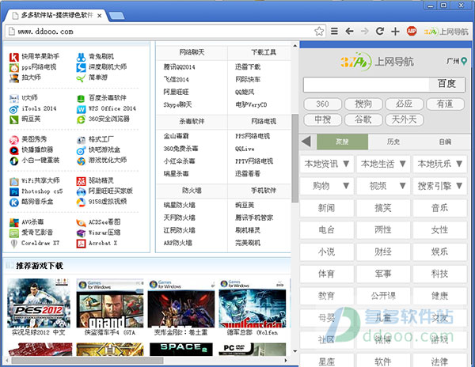Open the 瑞星防火墙 link
This screenshot has width=475, height=367.
pyautogui.click(x=180, y=205)
